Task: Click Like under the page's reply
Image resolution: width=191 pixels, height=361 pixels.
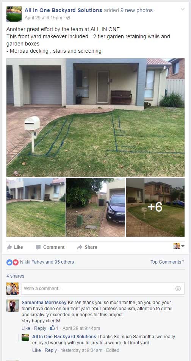Action: pyautogui.click(x=36, y=350)
